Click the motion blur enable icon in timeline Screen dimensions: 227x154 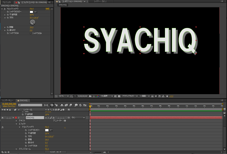[x=70, y=105]
